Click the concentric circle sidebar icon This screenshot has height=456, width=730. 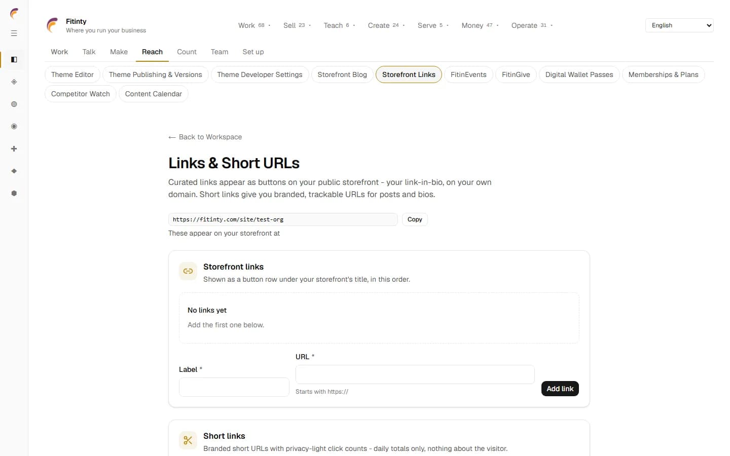(14, 127)
